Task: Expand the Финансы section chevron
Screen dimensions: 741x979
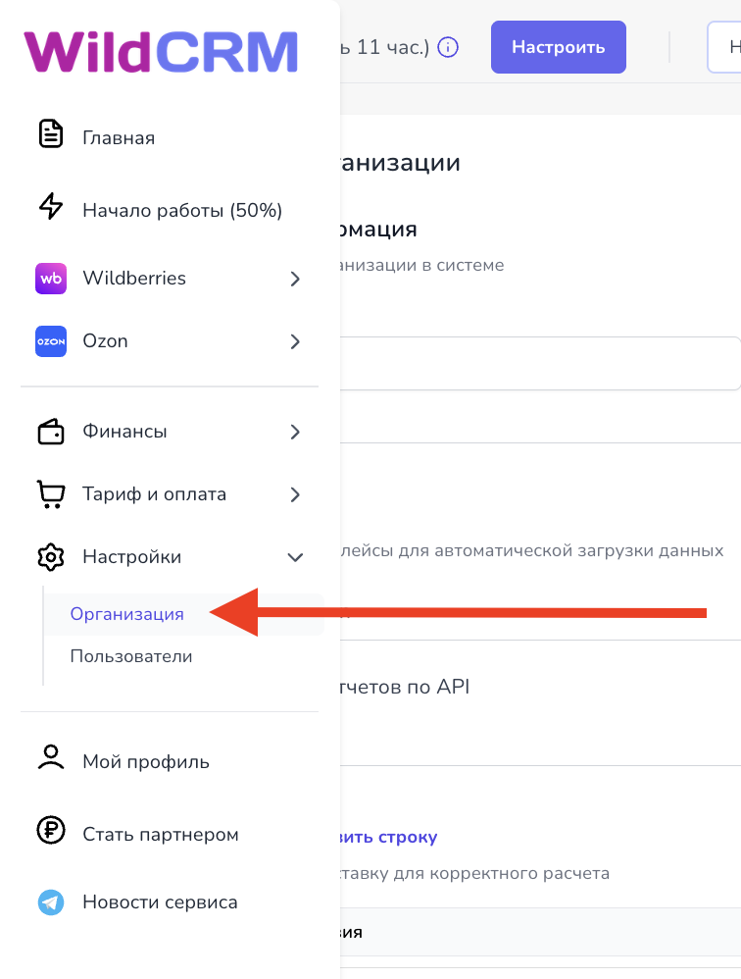Action: click(296, 432)
